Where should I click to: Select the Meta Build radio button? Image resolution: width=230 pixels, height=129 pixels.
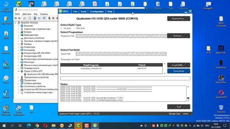(74, 28)
